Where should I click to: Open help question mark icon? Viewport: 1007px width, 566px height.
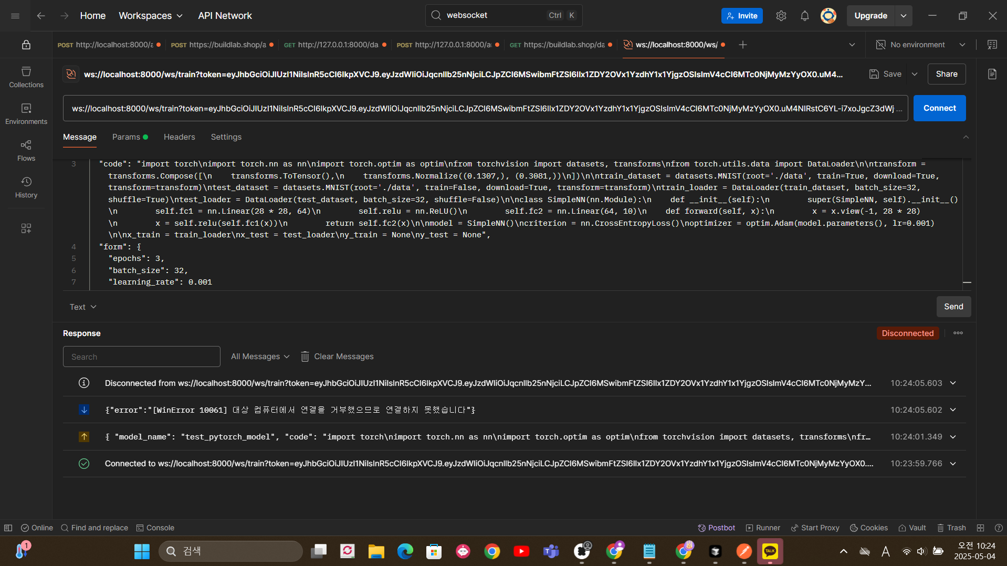pyautogui.click(x=999, y=528)
